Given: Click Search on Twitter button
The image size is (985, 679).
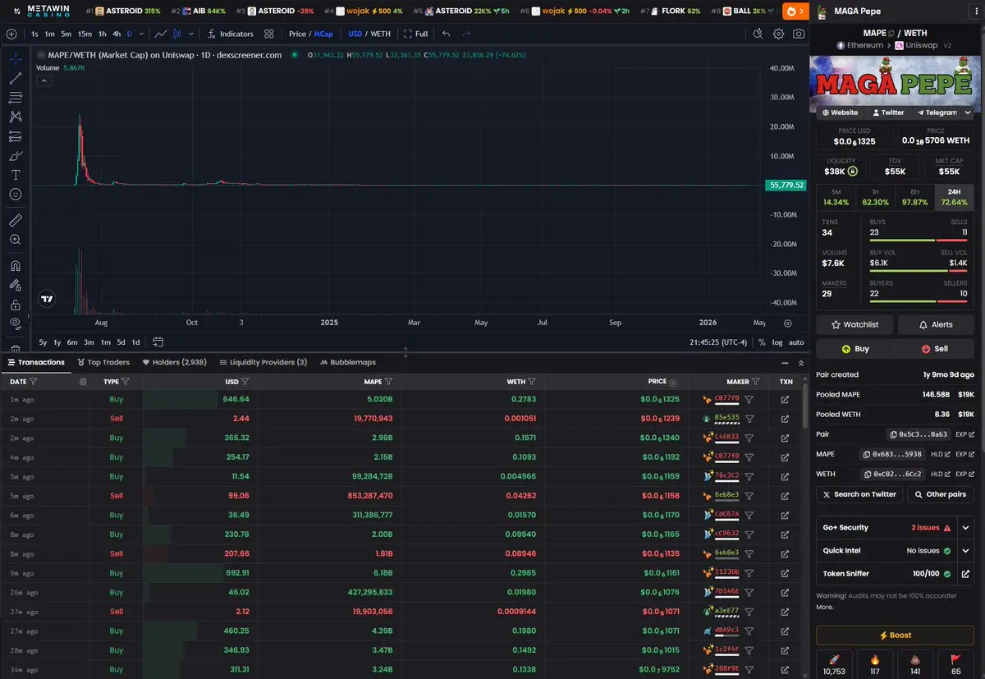Looking at the screenshot, I should pos(859,494).
